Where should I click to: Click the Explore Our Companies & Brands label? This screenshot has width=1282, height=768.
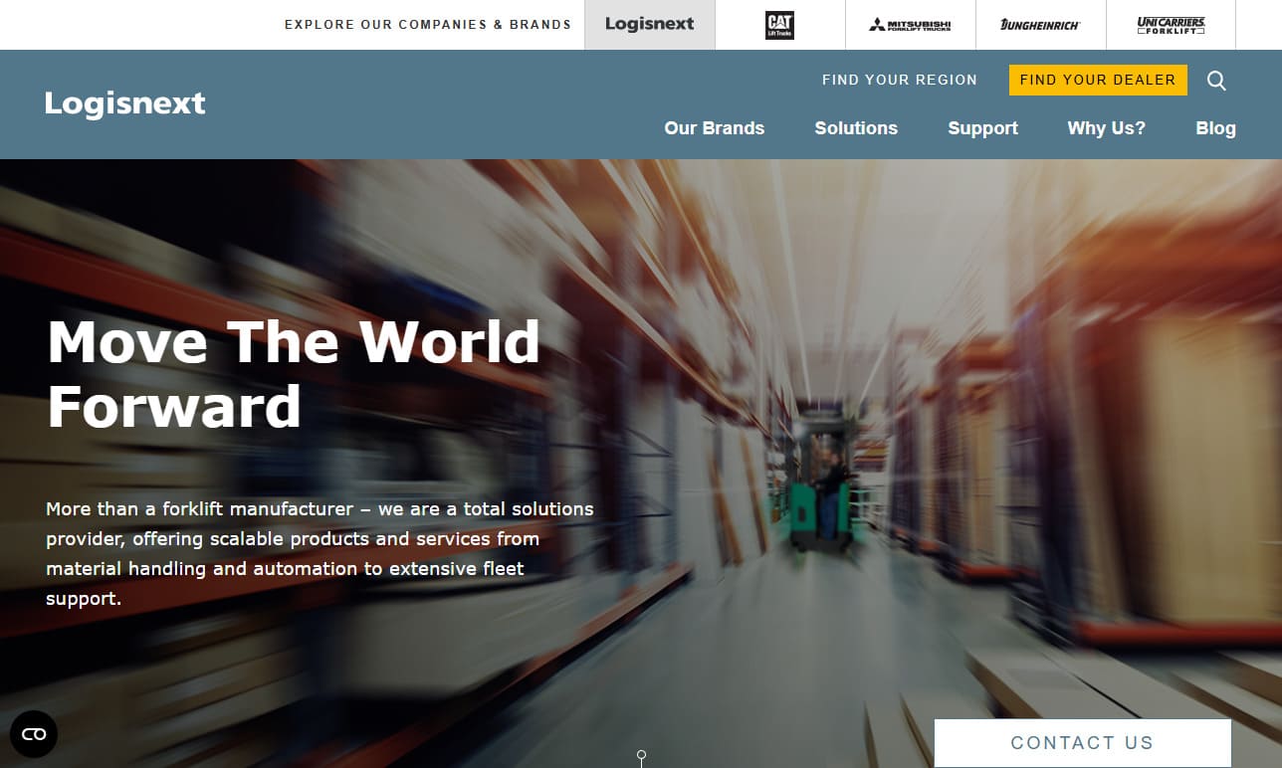[428, 25]
